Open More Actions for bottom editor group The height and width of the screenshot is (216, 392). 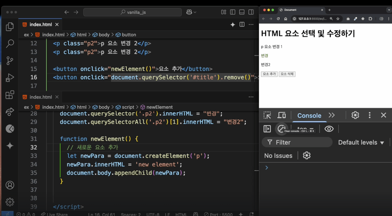[x=251, y=97]
